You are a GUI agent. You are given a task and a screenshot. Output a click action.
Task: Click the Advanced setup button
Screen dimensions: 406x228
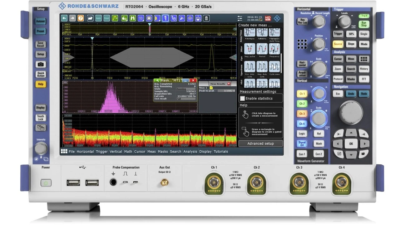pyautogui.click(x=260, y=143)
